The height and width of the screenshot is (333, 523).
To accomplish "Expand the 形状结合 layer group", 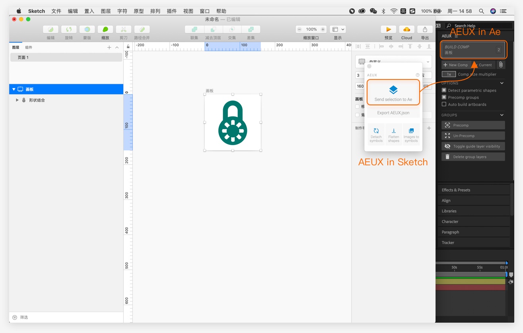I will point(17,100).
